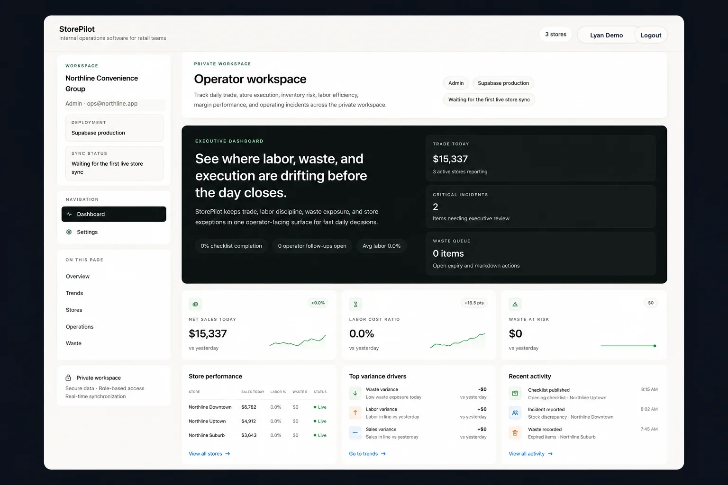Select the Northline Uptown store row
Viewport: 728px width, 485px height.
pos(258,421)
